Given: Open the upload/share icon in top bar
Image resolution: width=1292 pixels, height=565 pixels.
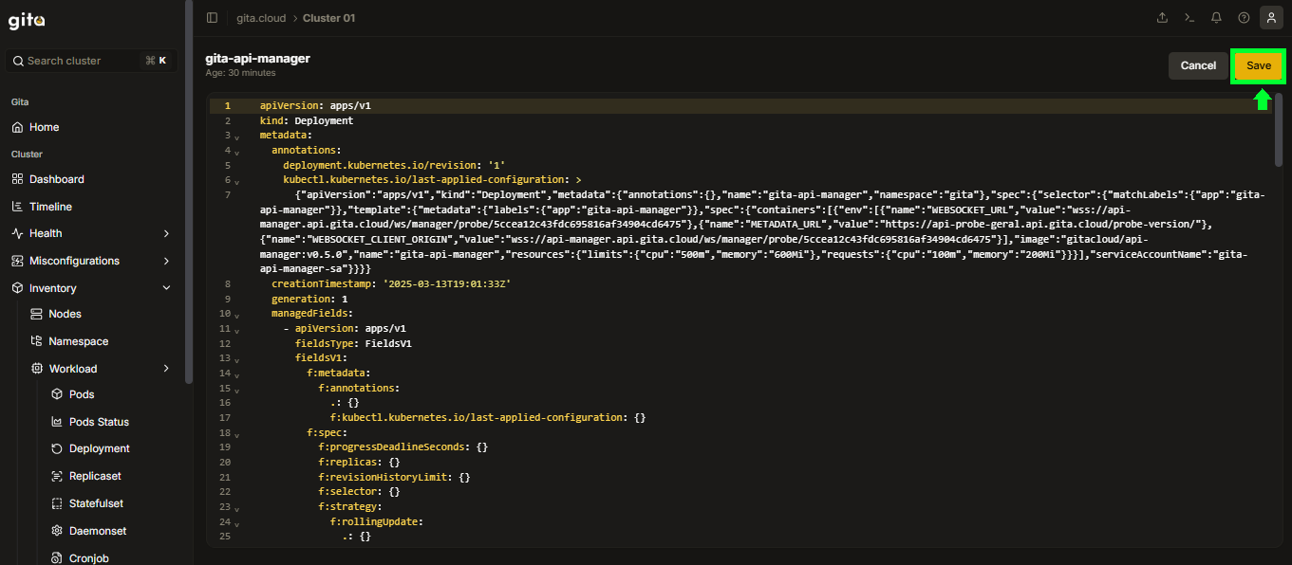Looking at the screenshot, I should (1162, 18).
